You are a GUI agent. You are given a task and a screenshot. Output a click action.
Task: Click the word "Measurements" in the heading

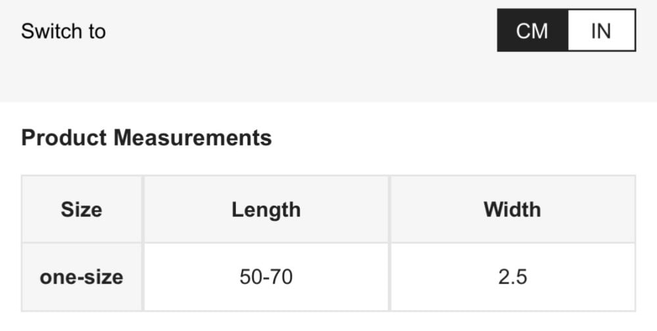(192, 138)
